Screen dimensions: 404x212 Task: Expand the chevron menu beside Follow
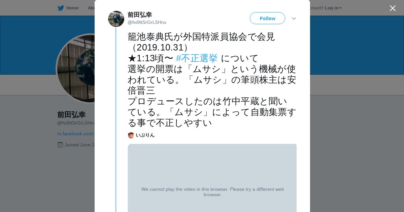click(294, 19)
